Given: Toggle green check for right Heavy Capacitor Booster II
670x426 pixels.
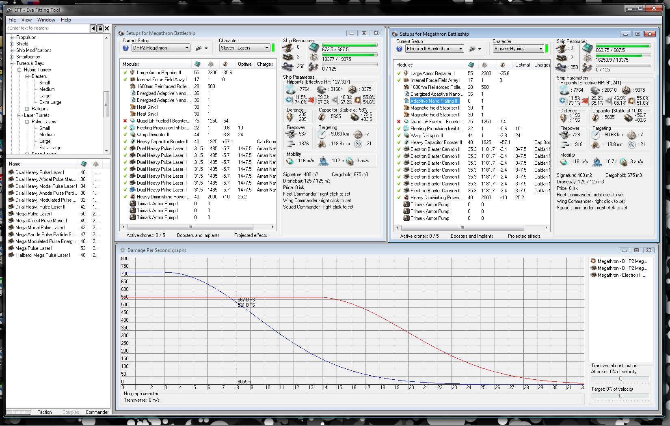Looking at the screenshot, I should 399,142.
